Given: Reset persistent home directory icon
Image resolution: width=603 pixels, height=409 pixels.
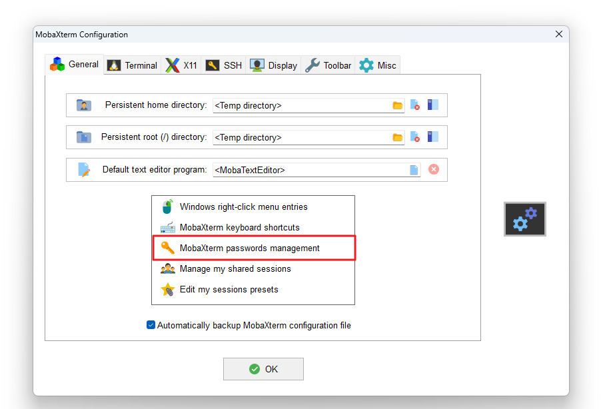Looking at the screenshot, I should (415, 105).
